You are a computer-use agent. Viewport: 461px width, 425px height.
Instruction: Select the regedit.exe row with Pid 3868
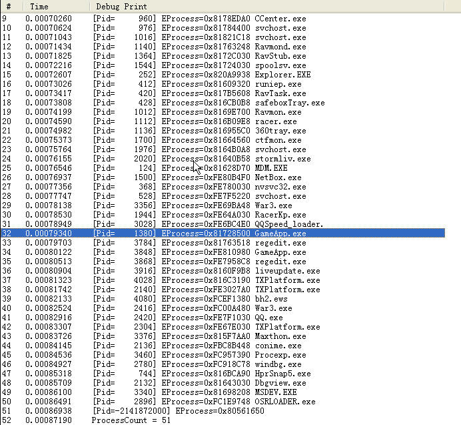[x=223, y=262]
